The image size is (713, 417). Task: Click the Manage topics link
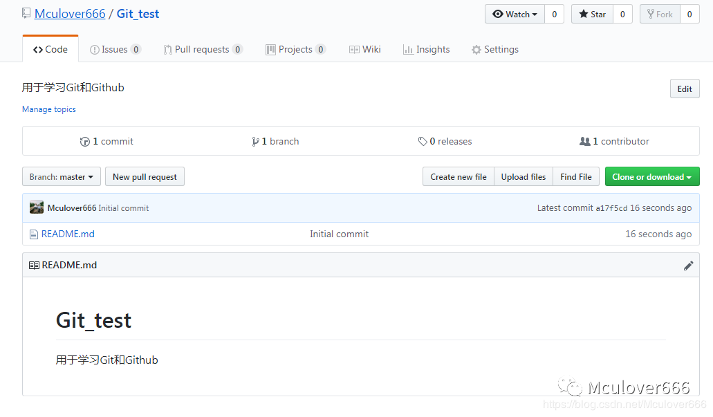point(49,109)
